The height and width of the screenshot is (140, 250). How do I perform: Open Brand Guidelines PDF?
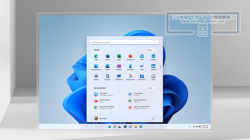[102, 101]
